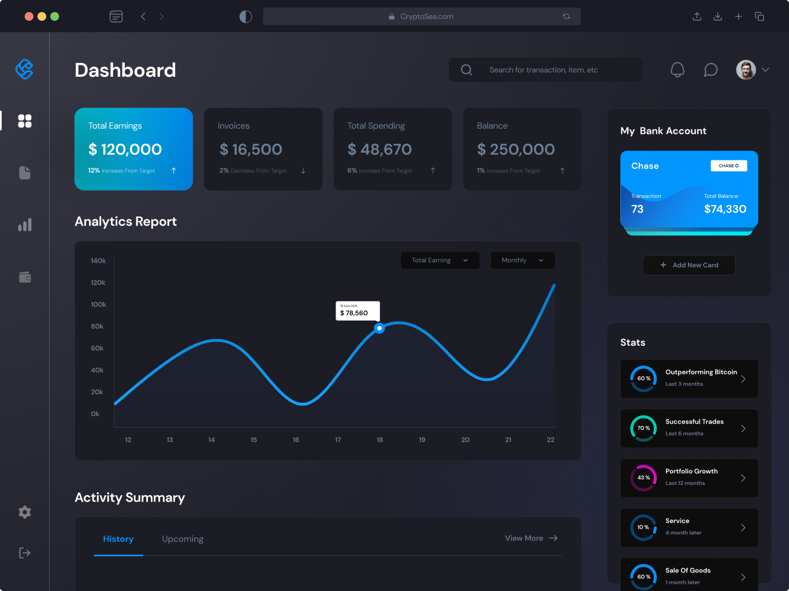Screen dimensions: 789x591
Task: Expand the Monthly period dropdown
Action: [523, 260]
